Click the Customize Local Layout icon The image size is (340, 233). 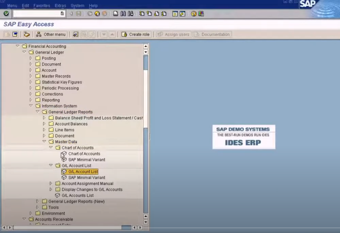click(201, 14)
